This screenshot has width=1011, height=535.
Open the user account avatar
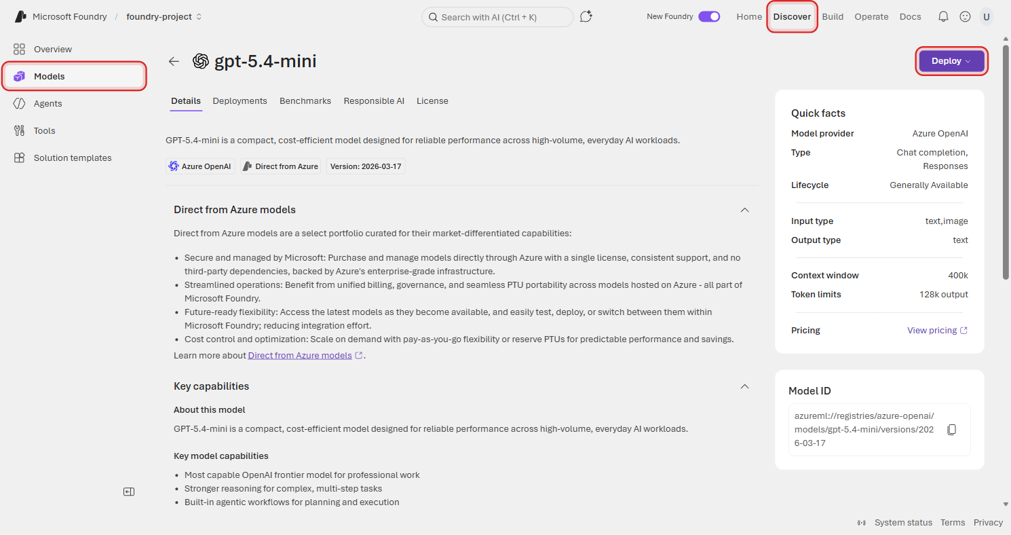(x=986, y=17)
